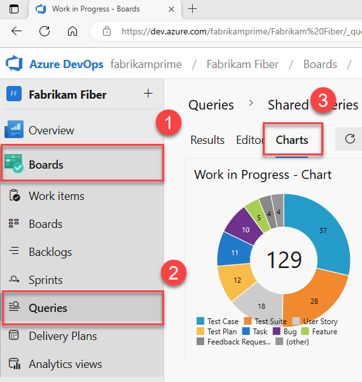
Task: Click the blue 11 chart segment
Action: (x=233, y=251)
